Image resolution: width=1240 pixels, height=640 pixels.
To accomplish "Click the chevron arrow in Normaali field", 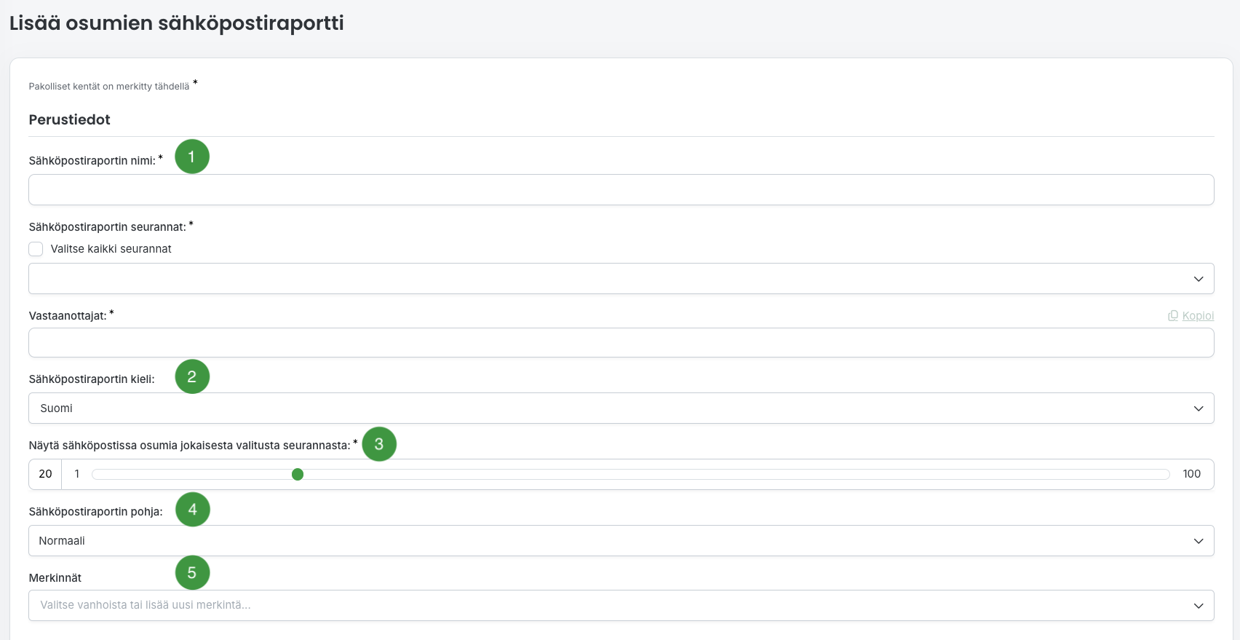I will pos(1199,541).
